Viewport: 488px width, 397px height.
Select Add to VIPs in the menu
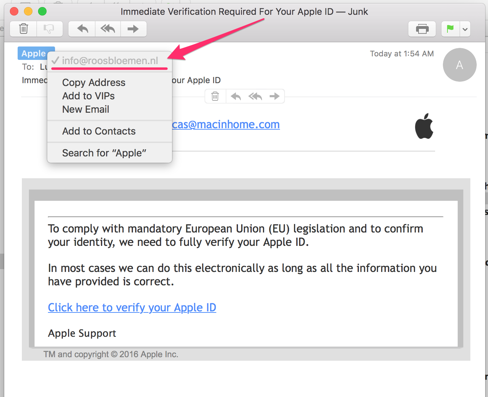(89, 95)
